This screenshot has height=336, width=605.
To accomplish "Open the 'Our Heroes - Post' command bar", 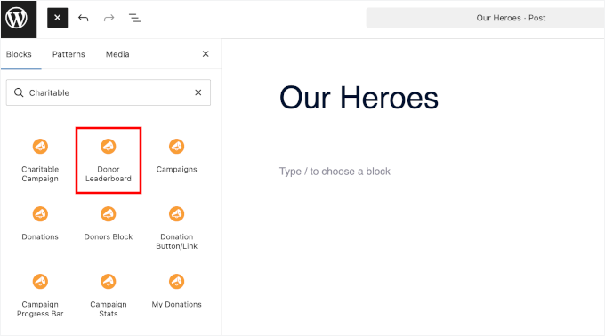I will 486,18.
